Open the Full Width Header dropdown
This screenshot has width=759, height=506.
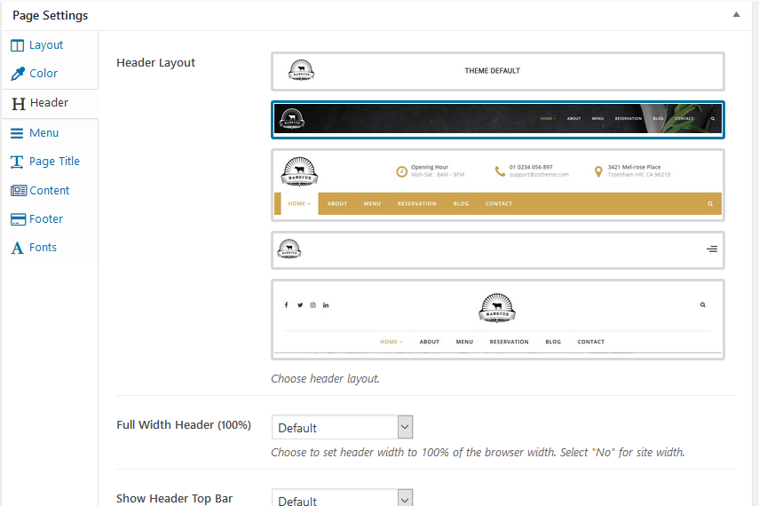342,428
